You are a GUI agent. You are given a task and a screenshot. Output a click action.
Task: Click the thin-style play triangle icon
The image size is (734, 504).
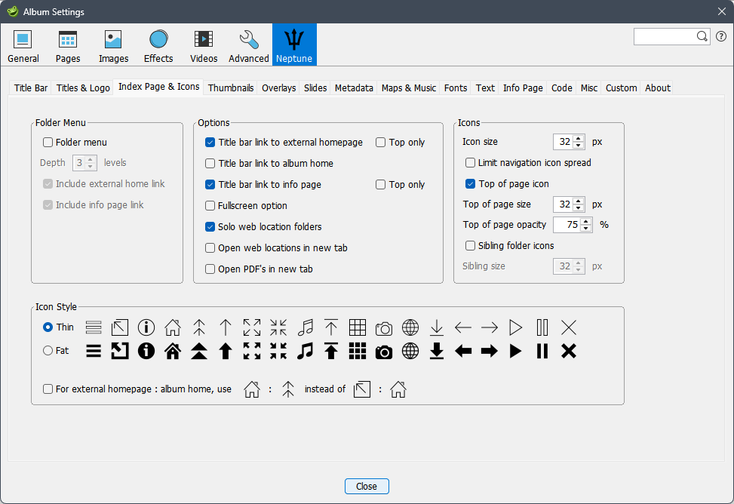[515, 327]
